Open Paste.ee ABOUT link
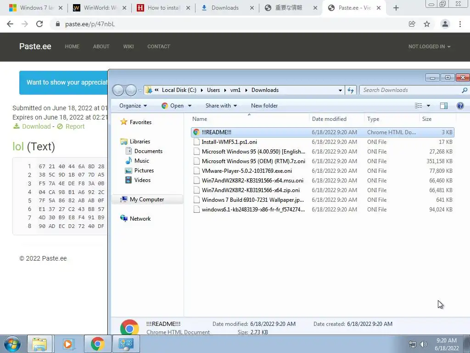Screen dimensions: 470x353 [x=101, y=46]
